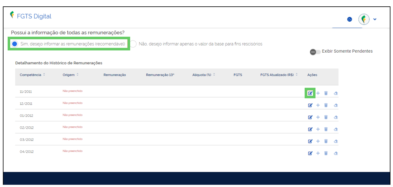Edit the 02/2012 remuneration row
Image resolution: width=393 pixels, height=187 pixels.
coord(310,129)
